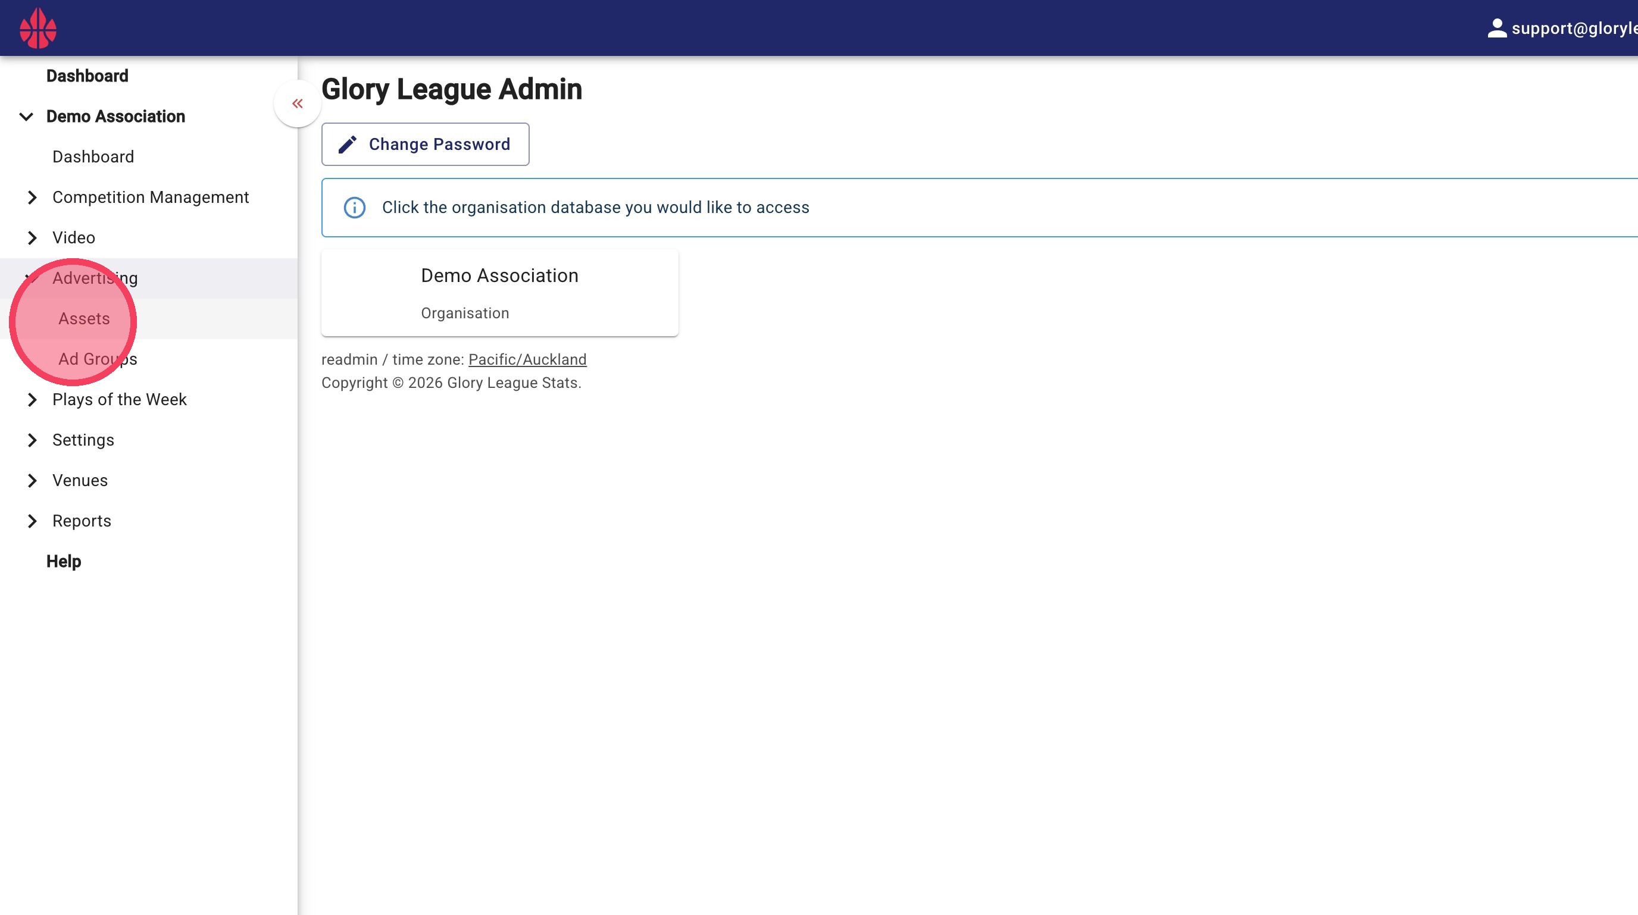Click the Change Password button
The width and height of the screenshot is (1638, 915).
(426, 144)
